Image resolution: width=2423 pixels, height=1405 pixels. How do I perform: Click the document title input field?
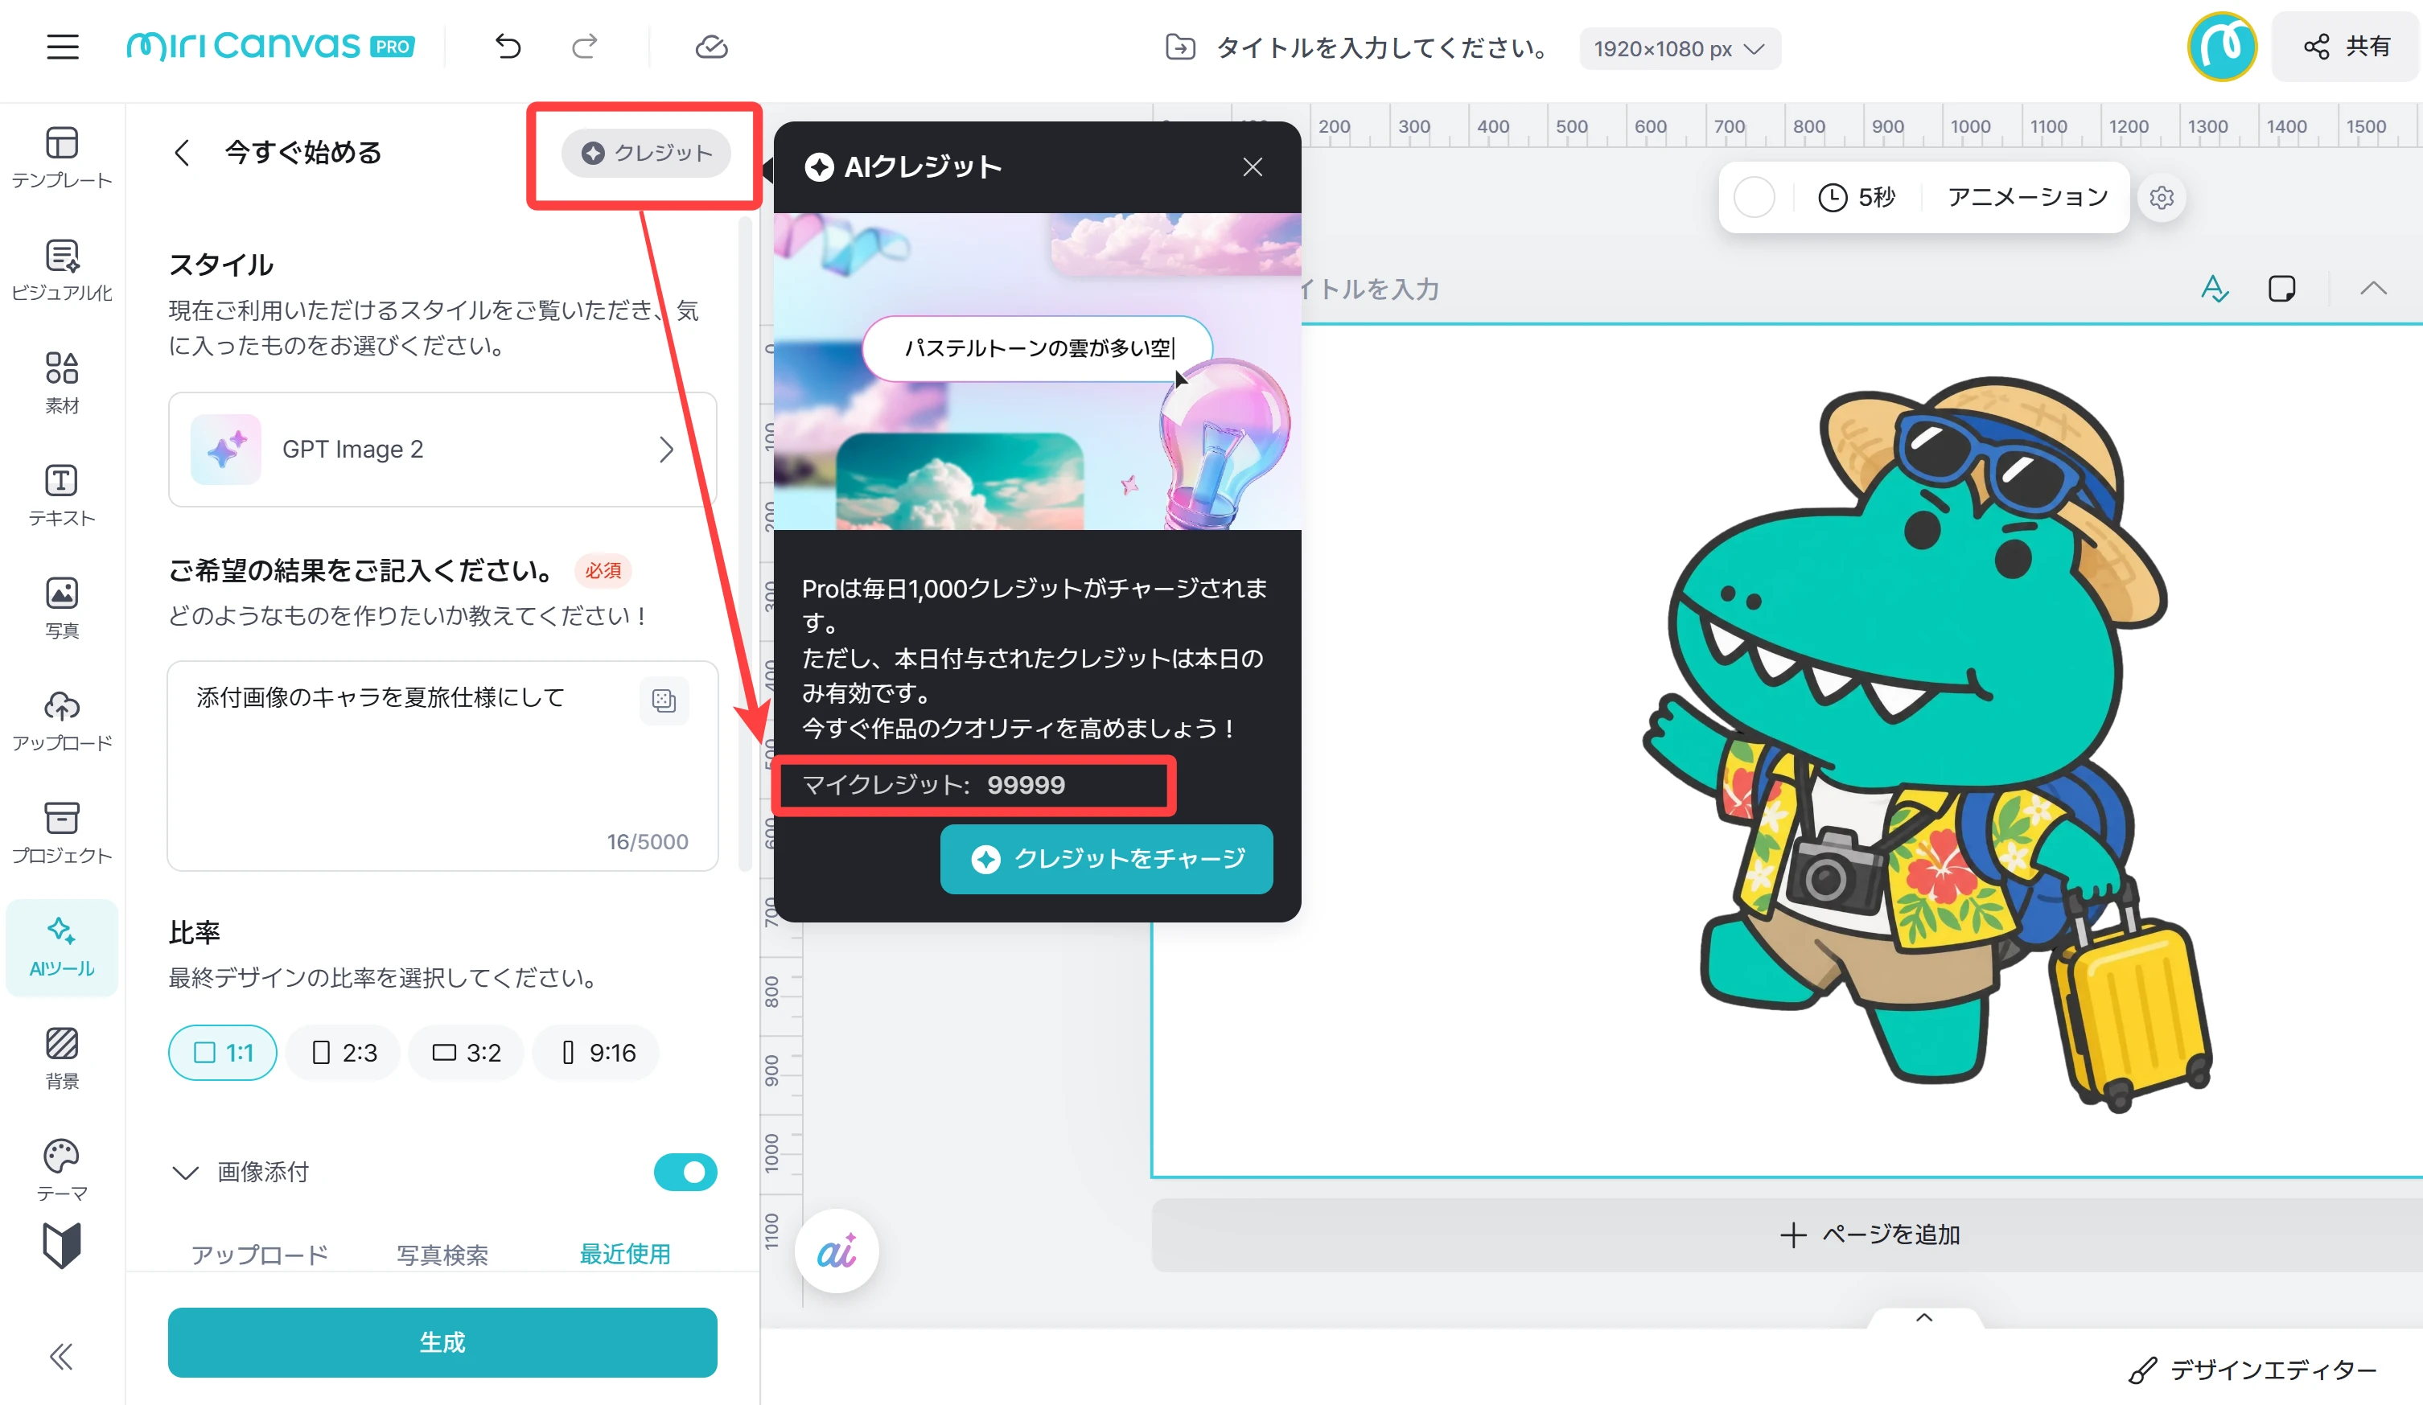(x=1383, y=47)
